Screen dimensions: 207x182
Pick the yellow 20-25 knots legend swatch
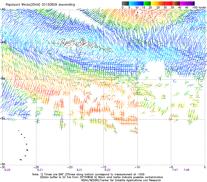point(154,3)
